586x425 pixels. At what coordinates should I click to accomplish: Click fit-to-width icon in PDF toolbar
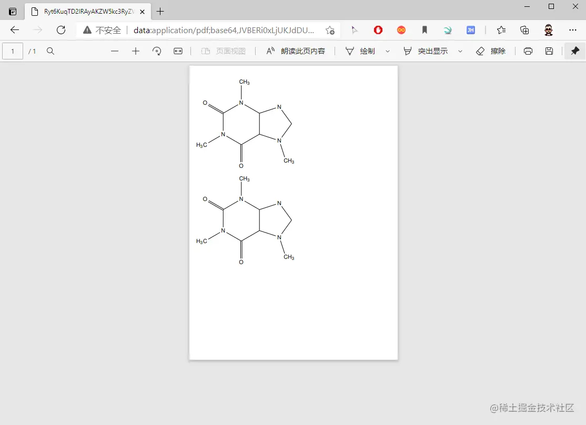[178, 51]
